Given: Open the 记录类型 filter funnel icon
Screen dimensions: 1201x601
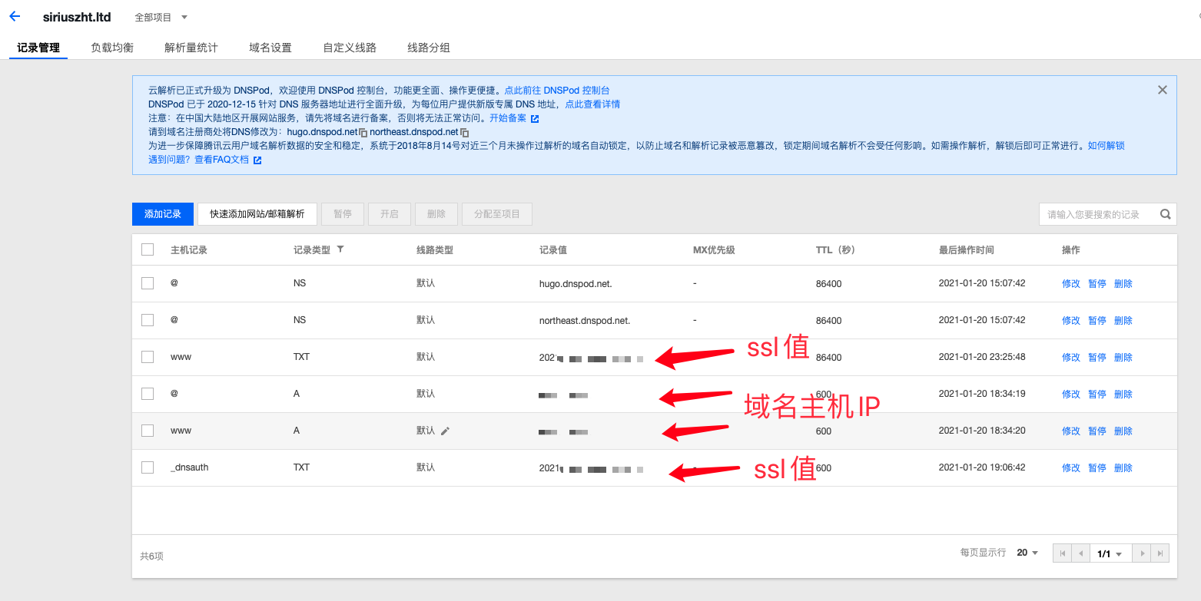Looking at the screenshot, I should point(340,249).
